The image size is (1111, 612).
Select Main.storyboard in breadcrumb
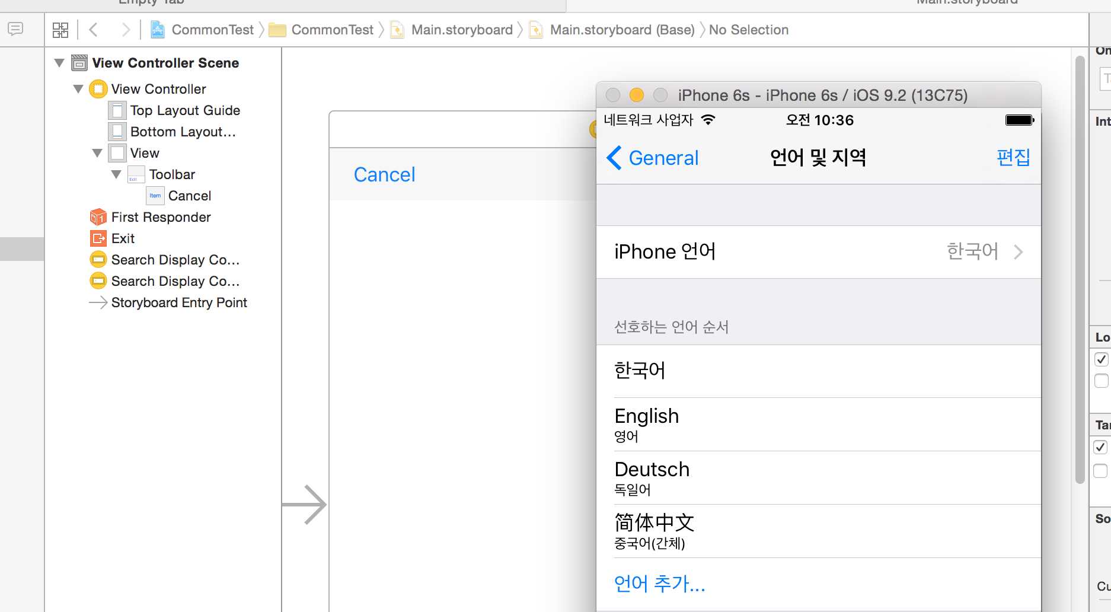click(x=462, y=30)
